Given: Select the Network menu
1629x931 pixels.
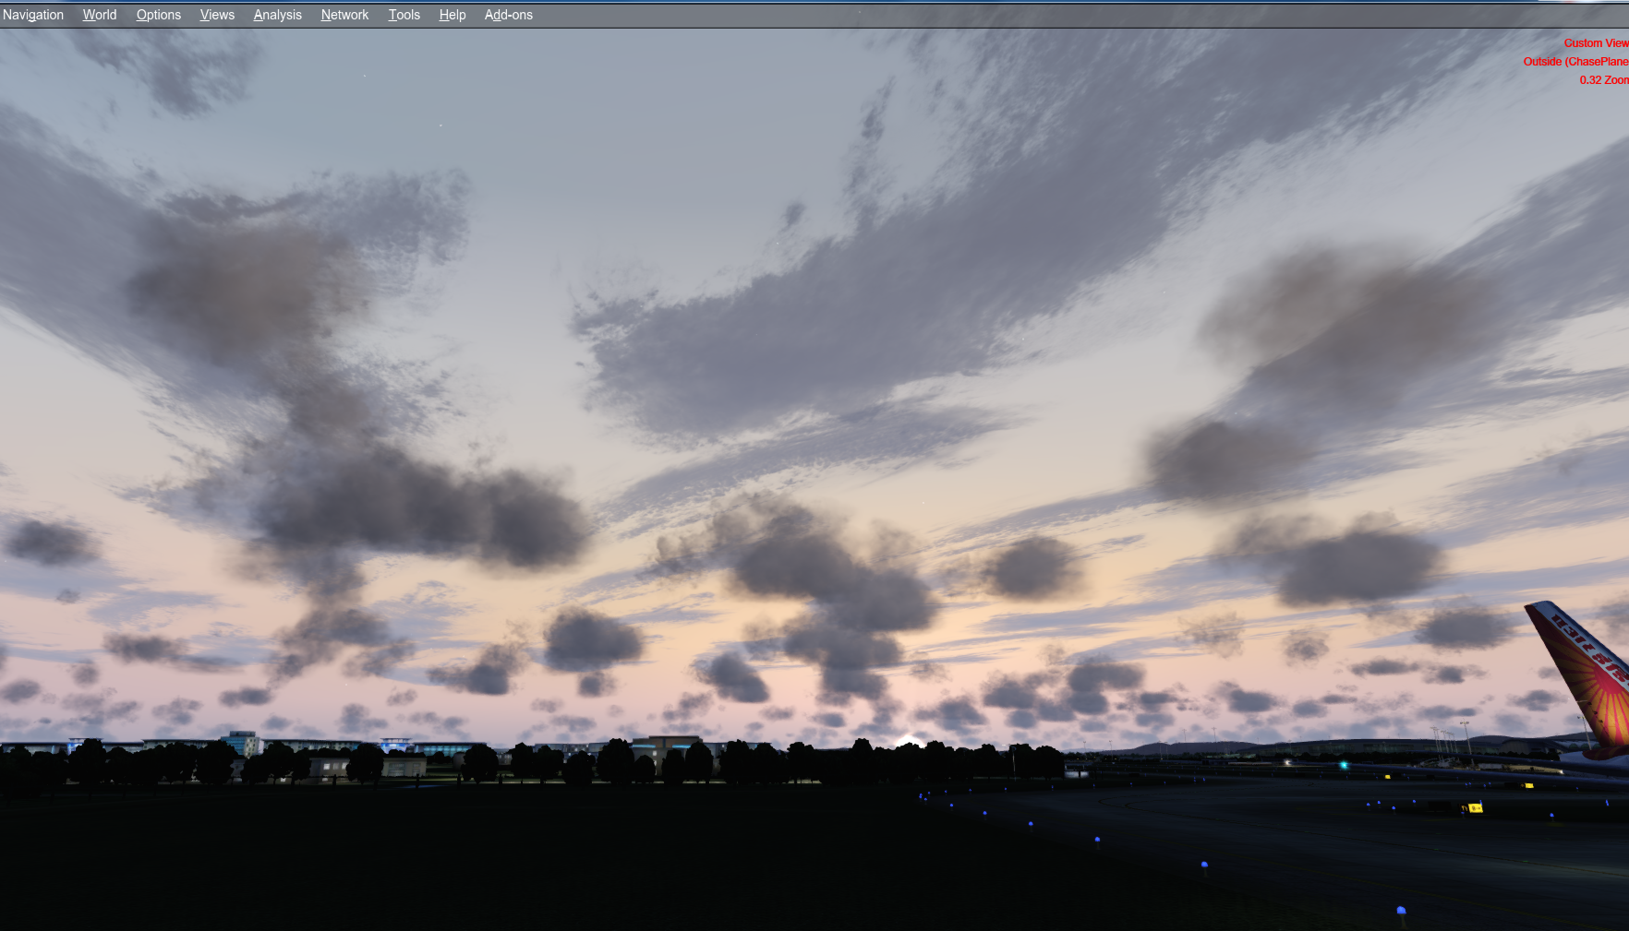Looking at the screenshot, I should point(344,15).
